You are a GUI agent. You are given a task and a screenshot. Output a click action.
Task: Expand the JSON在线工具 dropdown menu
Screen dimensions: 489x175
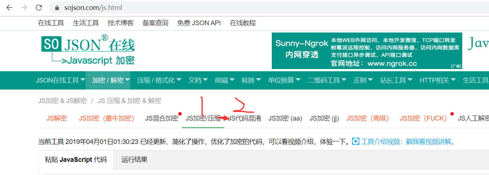(x=61, y=80)
